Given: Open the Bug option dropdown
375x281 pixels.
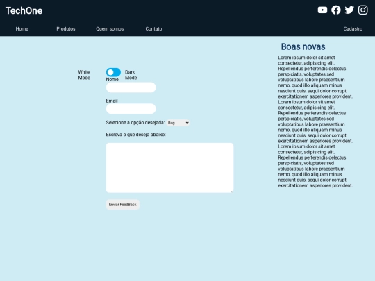Looking at the screenshot, I should pos(178,123).
